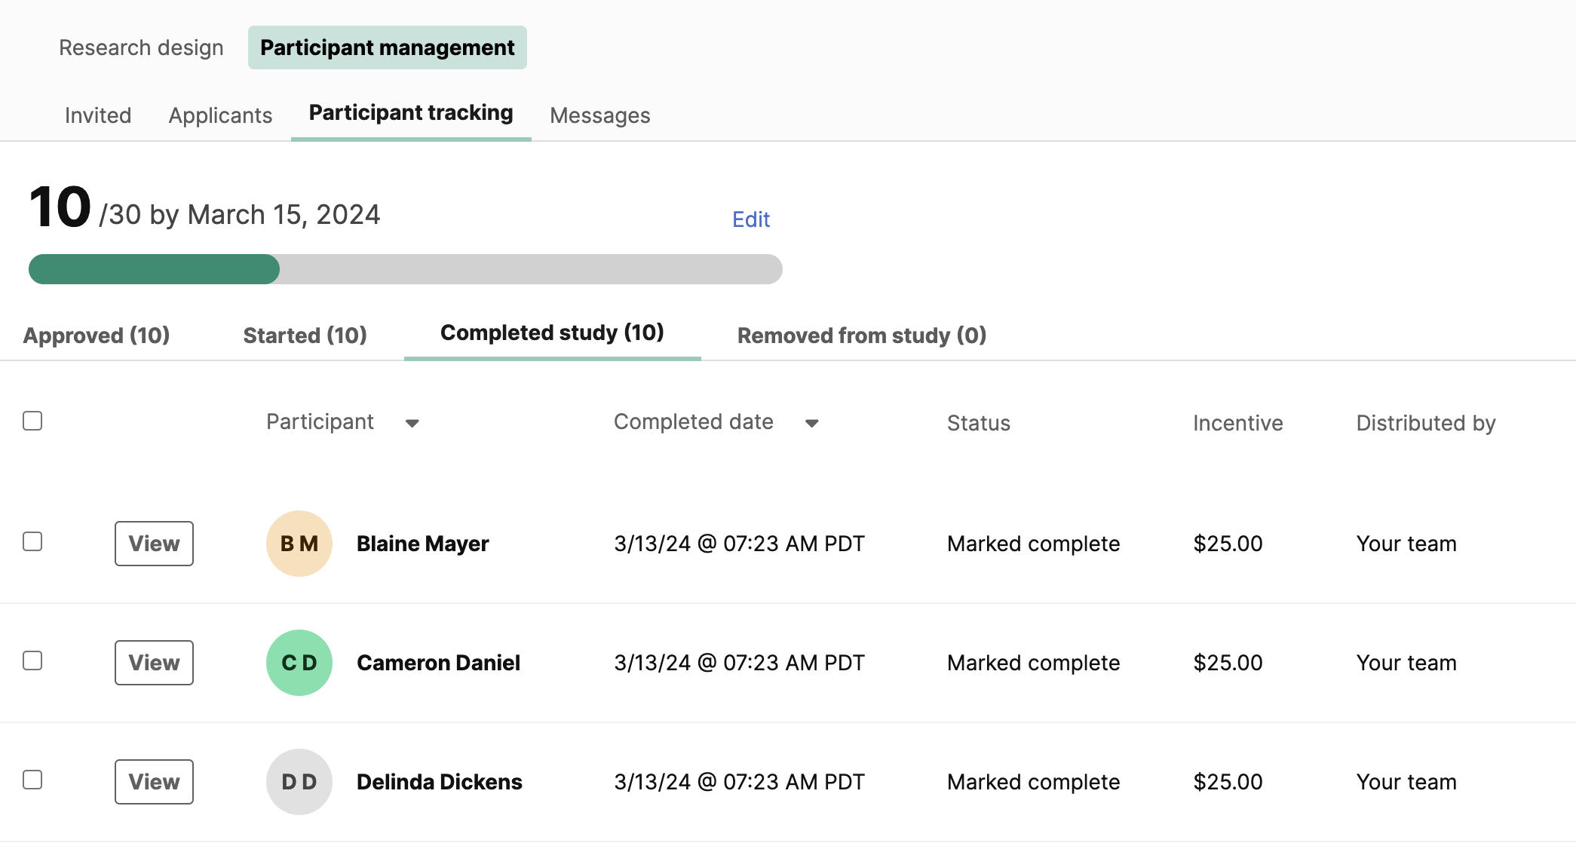Click Edit link next to goal
The height and width of the screenshot is (852, 1576).
[751, 219]
